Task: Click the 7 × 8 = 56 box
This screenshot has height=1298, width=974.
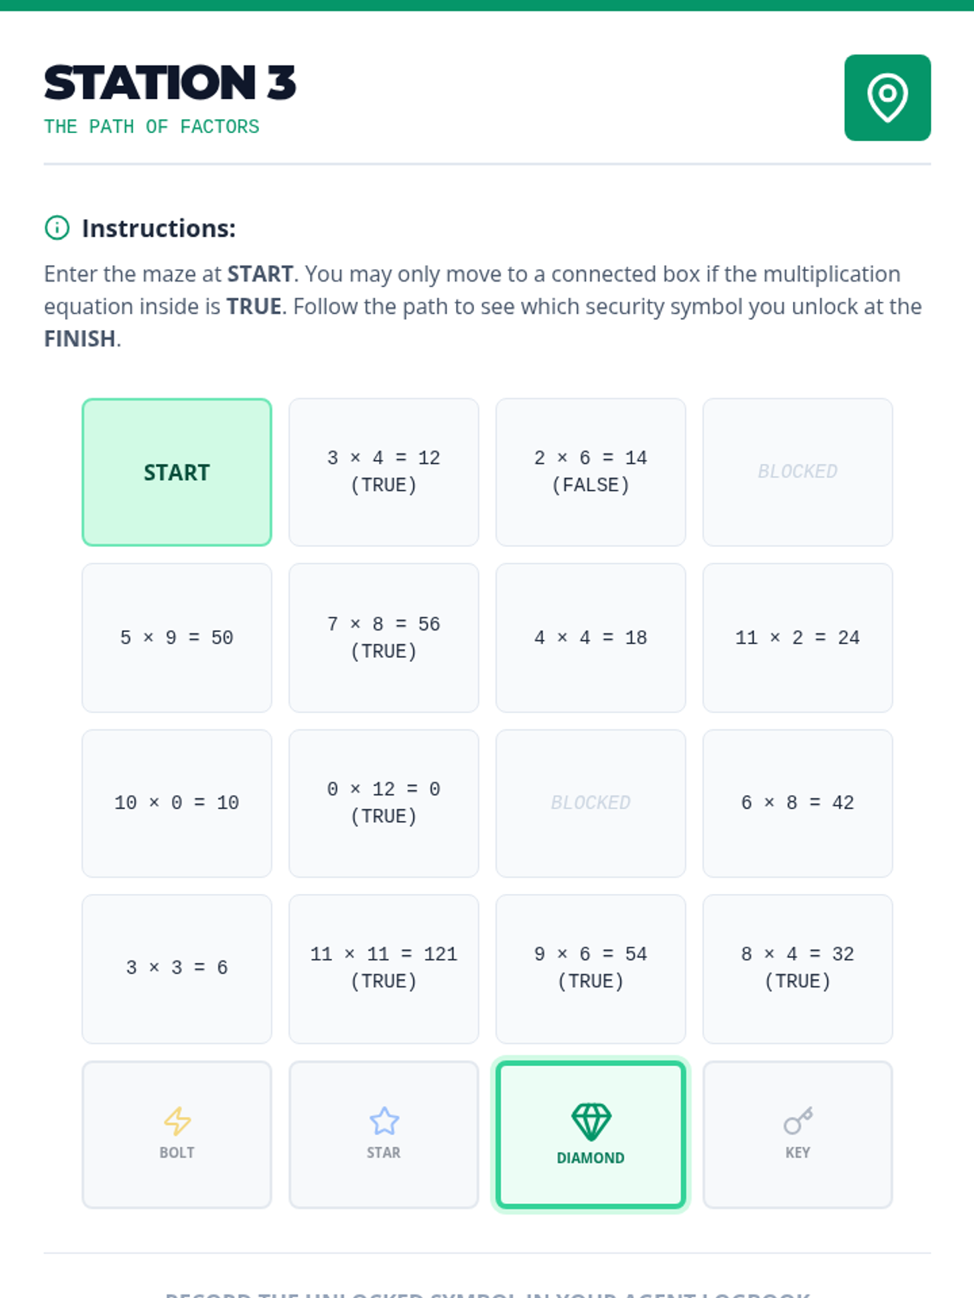Action: click(x=384, y=638)
